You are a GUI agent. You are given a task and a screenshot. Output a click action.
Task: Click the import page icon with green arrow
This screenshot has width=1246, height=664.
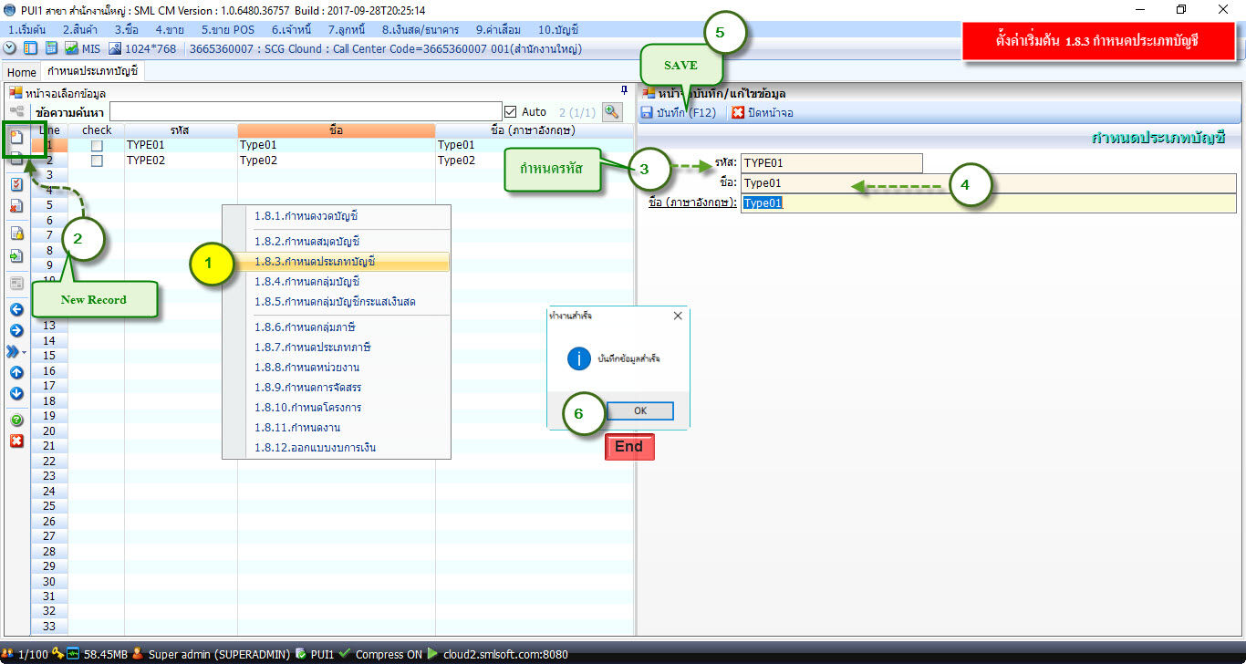(16, 256)
